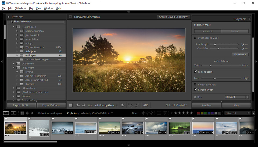The width and height of the screenshot is (258, 147).
Task: Go to previous slide arrow icon
Action: tap(78, 105)
